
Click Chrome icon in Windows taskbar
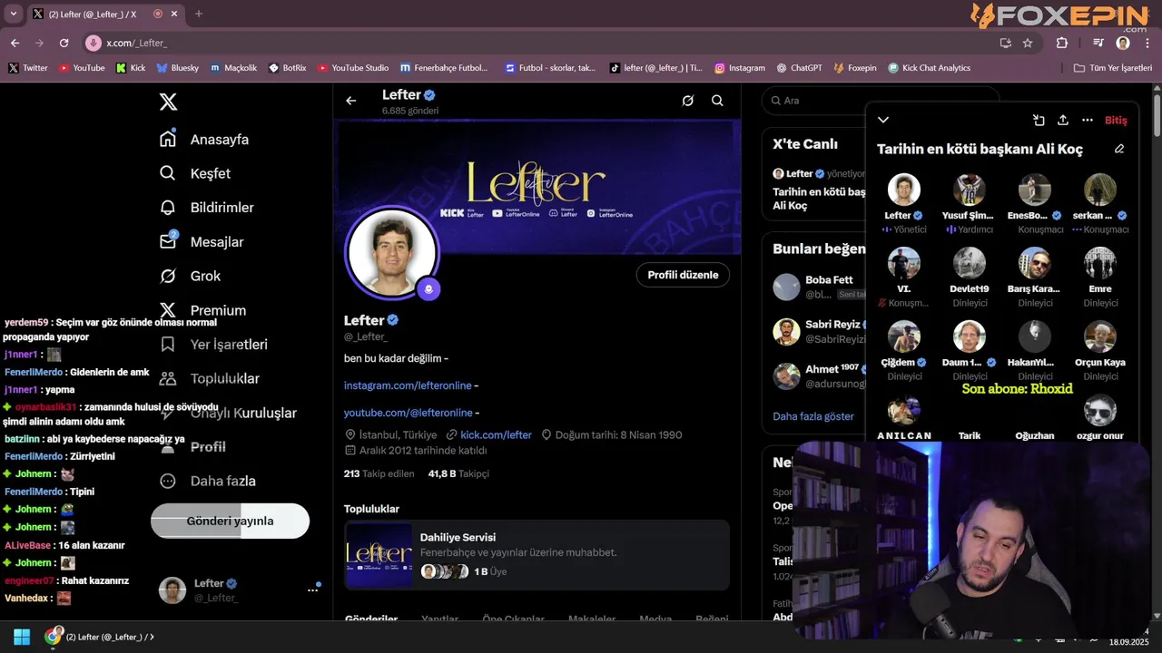coord(53,637)
